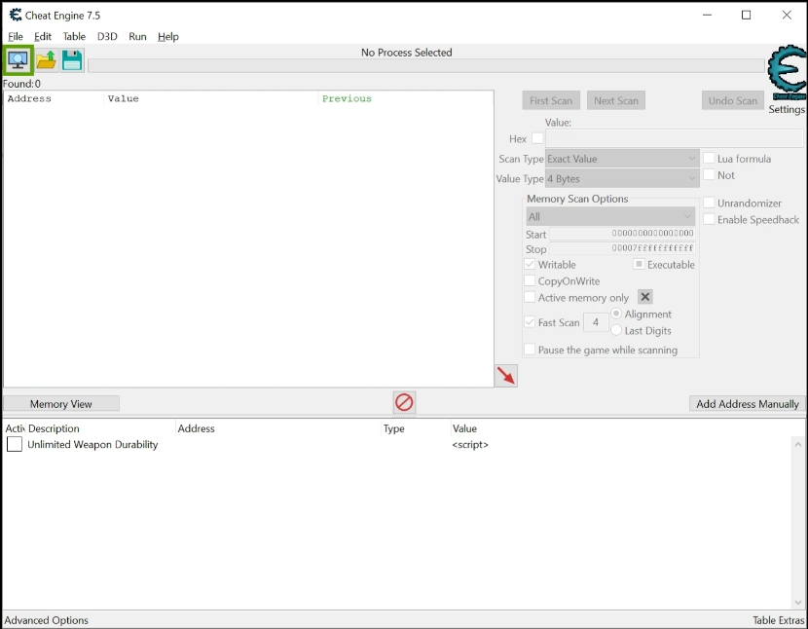Check the Not checkbox
Image resolution: width=808 pixels, height=629 pixels.
[709, 175]
